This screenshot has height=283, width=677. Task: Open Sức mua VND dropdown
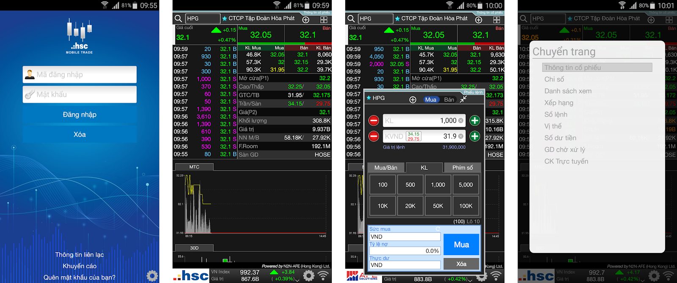click(405, 237)
